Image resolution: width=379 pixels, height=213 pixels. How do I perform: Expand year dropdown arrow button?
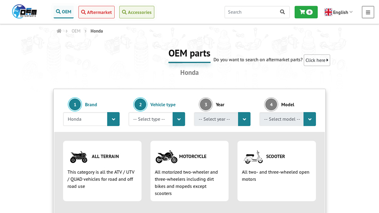coord(244,119)
